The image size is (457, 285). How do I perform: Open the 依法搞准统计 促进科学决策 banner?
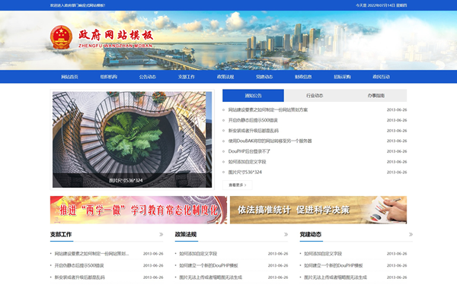click(318, 210)
